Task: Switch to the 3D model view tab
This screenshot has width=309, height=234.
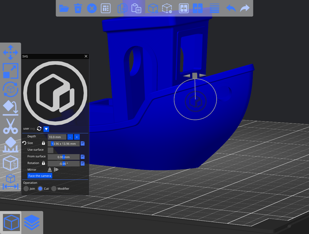Action: click(11, 222)
